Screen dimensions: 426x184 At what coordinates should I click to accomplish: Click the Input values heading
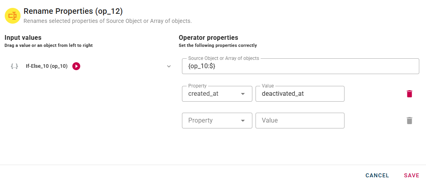pos(23,38)
